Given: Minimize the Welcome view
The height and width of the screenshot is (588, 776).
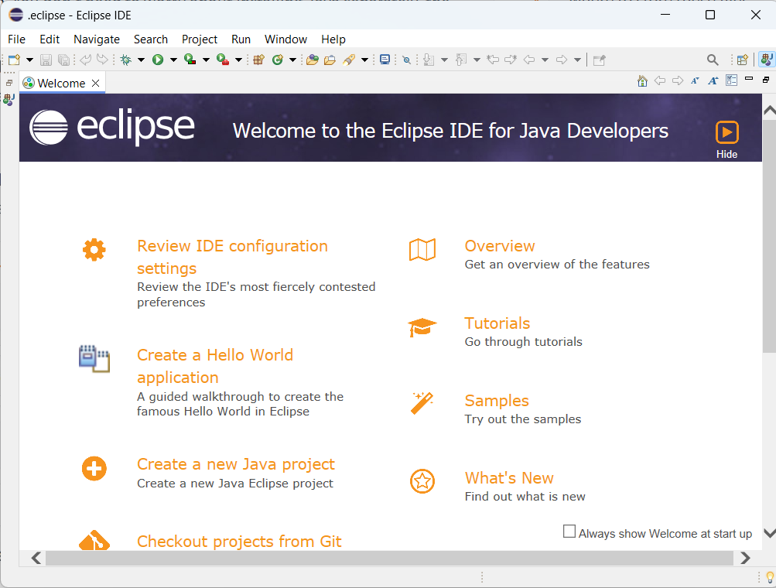Looking at the screenshot, I should point(749,79).
